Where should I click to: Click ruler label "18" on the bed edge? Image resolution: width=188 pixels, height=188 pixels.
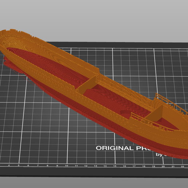[144, 166]
